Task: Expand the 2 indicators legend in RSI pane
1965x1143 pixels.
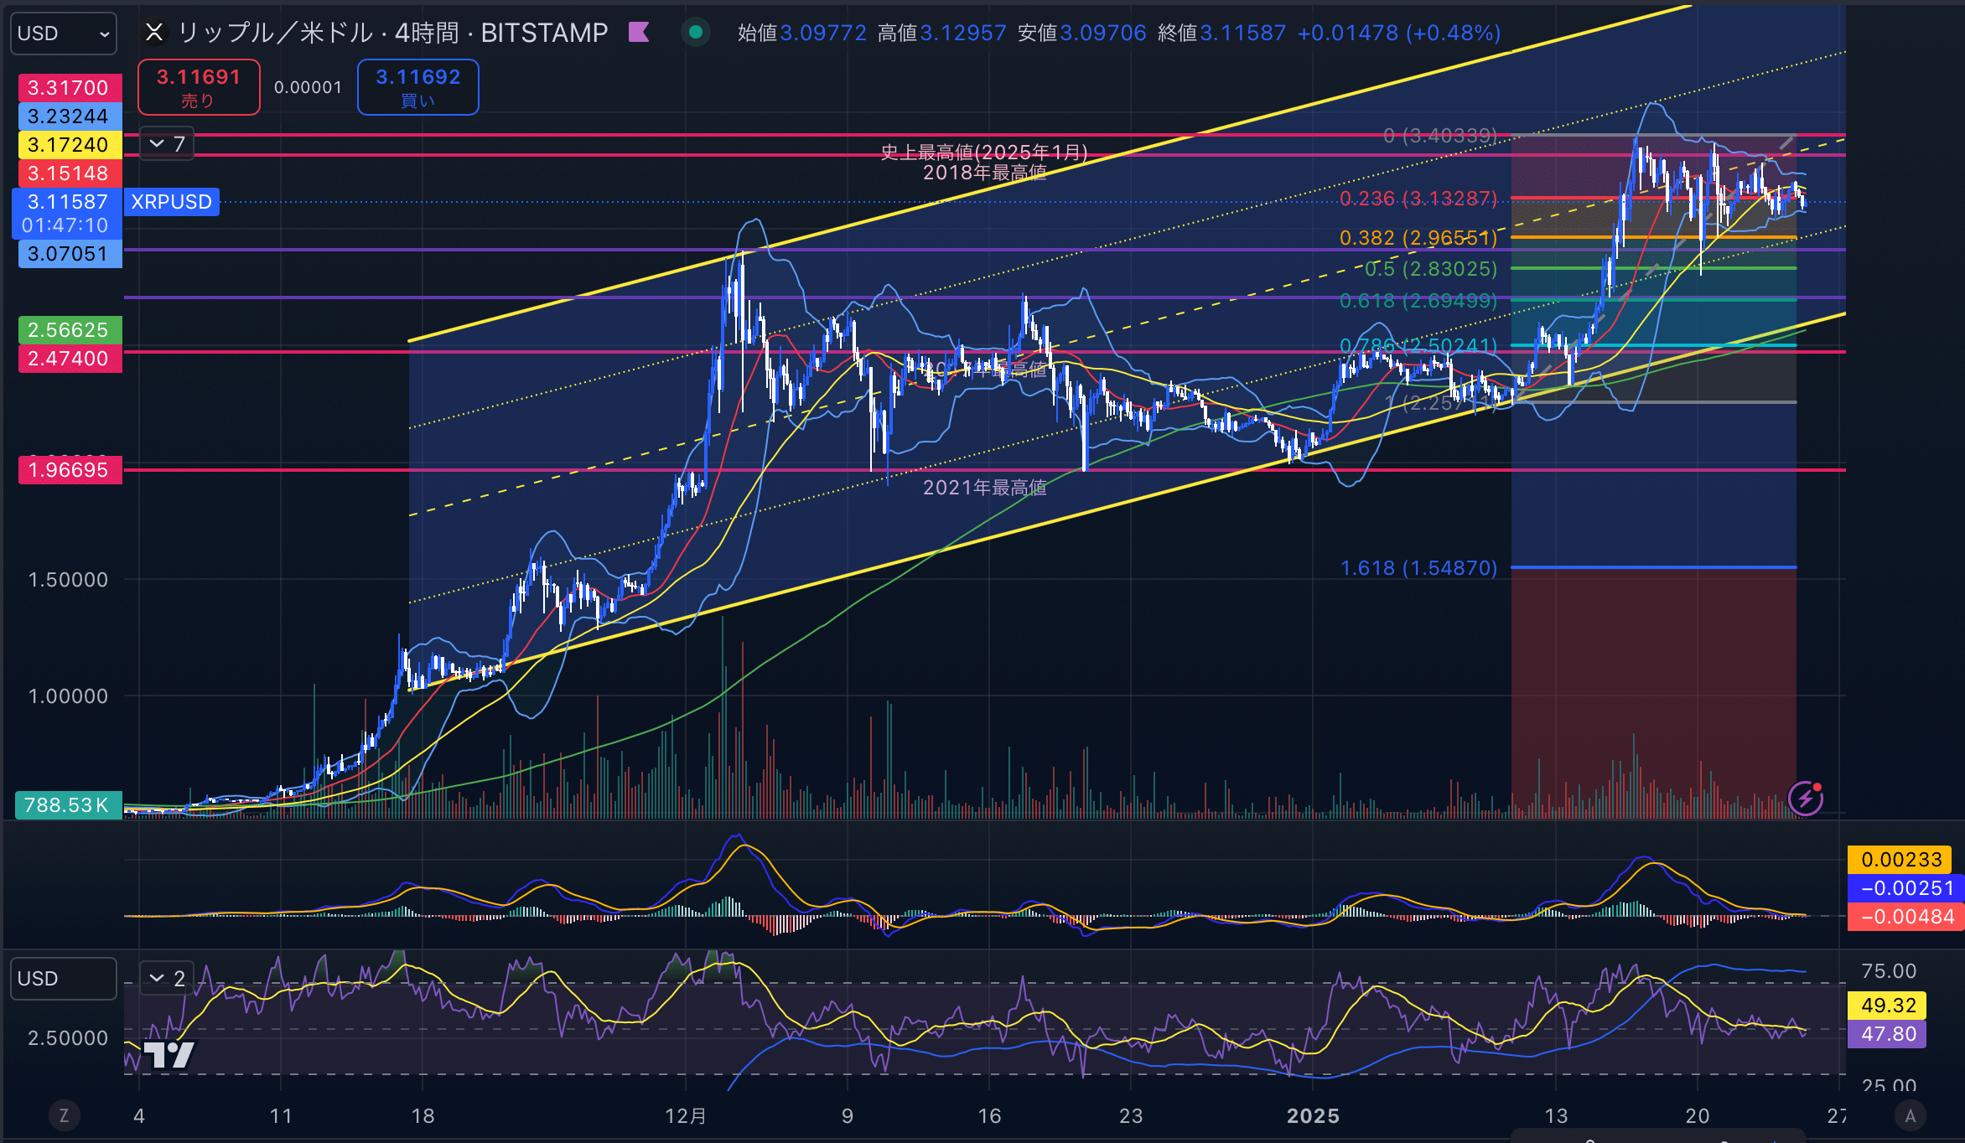Action: click(166, 978)
